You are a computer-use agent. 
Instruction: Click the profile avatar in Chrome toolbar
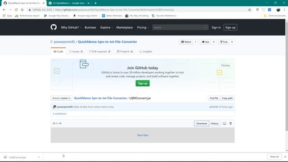point(278,10)
